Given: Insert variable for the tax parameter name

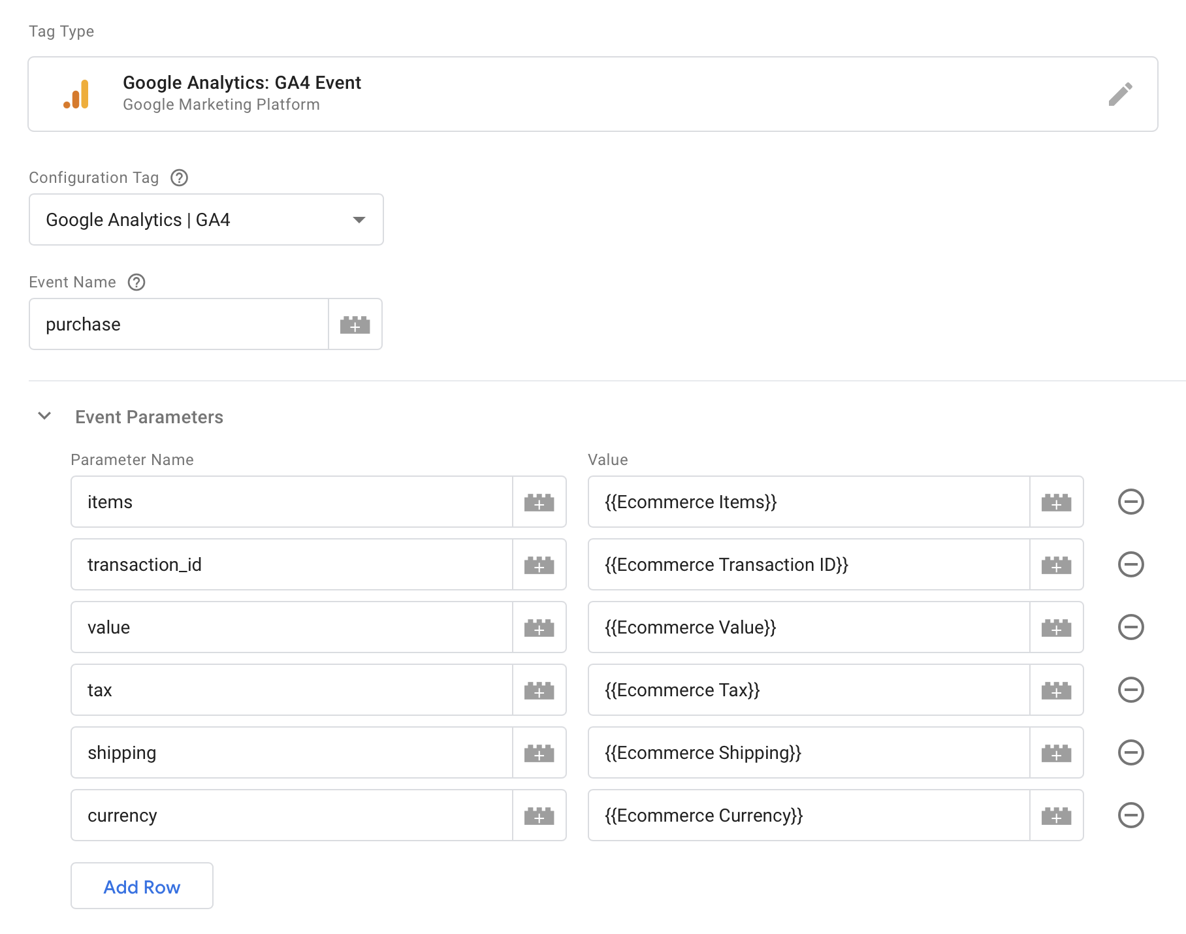Looking at the screenshot, I should [539, 690].
